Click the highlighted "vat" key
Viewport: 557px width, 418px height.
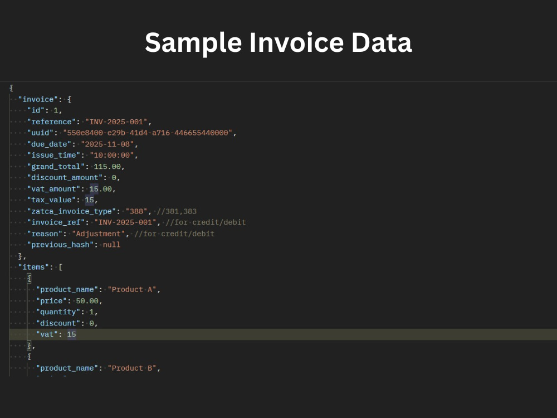click(x=47, y=334)
